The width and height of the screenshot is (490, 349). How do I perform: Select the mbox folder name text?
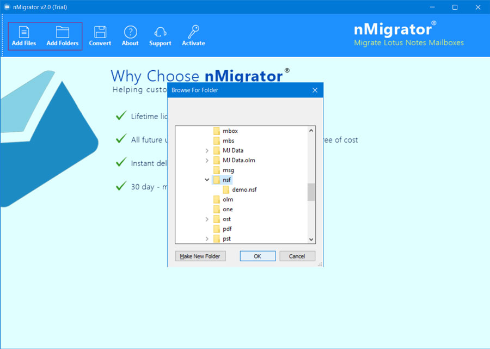pos(230,131)
